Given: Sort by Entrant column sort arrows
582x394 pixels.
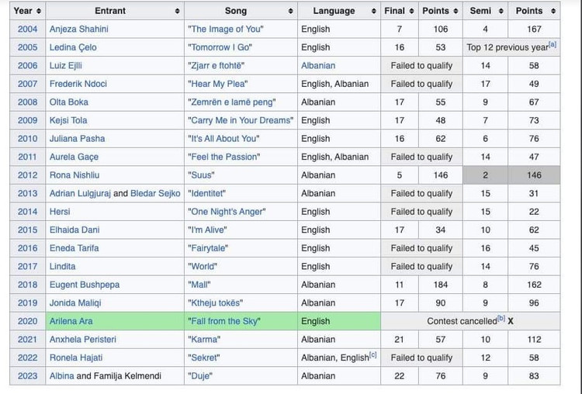Looking at the screenshot, I should (178, 11).
